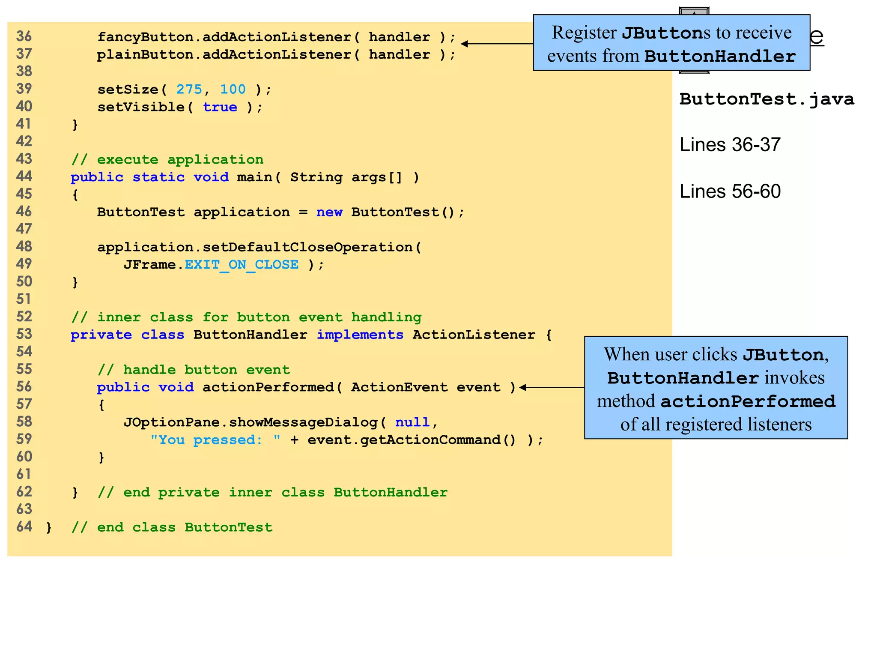Click the underlined 'e' next to the top callout
877x658 pixels.
[x=817, y=36]
